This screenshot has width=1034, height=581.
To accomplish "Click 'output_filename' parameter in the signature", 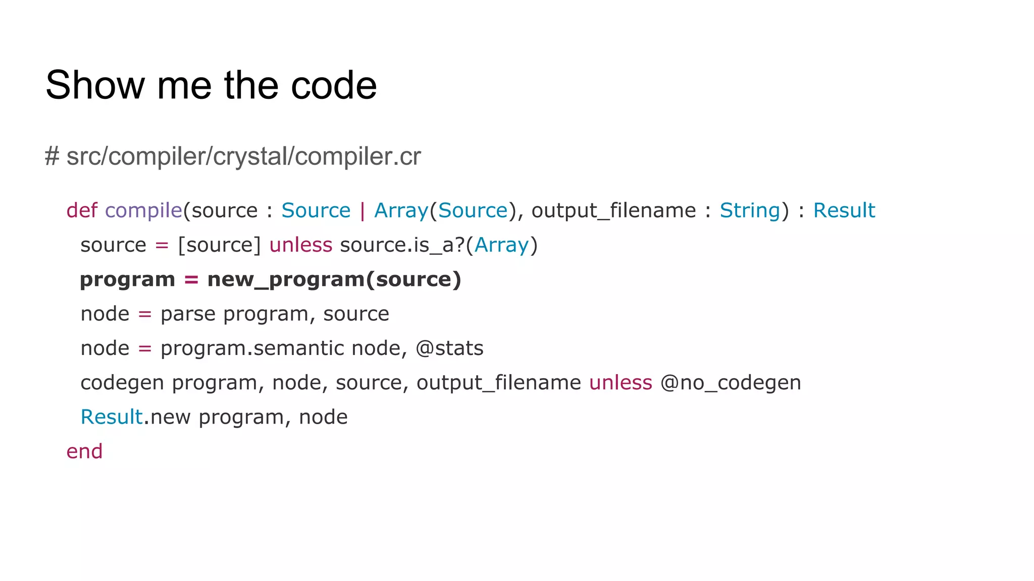I will click(613, 210).
